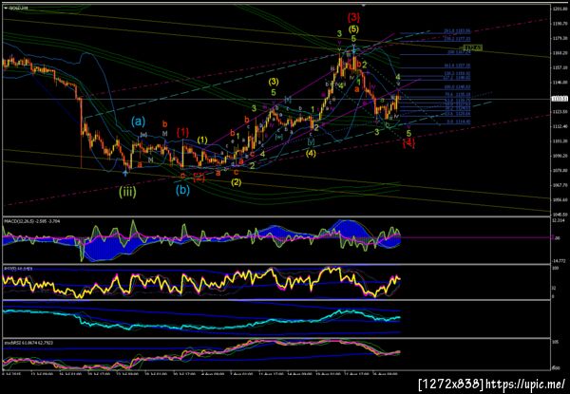Select the yellow (5) wave label under {3}
Viewport: 570px width, 394px height.
coord(353,29)
